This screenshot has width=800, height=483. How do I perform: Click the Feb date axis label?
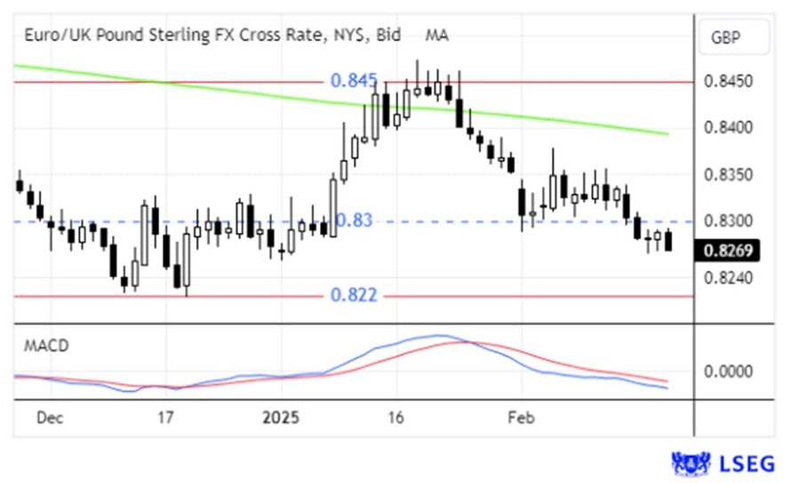(x=521, y=418)
